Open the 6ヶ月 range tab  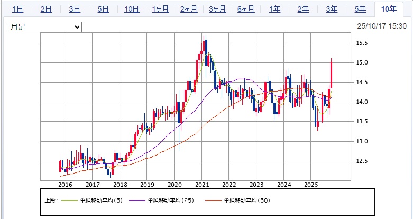246,9
